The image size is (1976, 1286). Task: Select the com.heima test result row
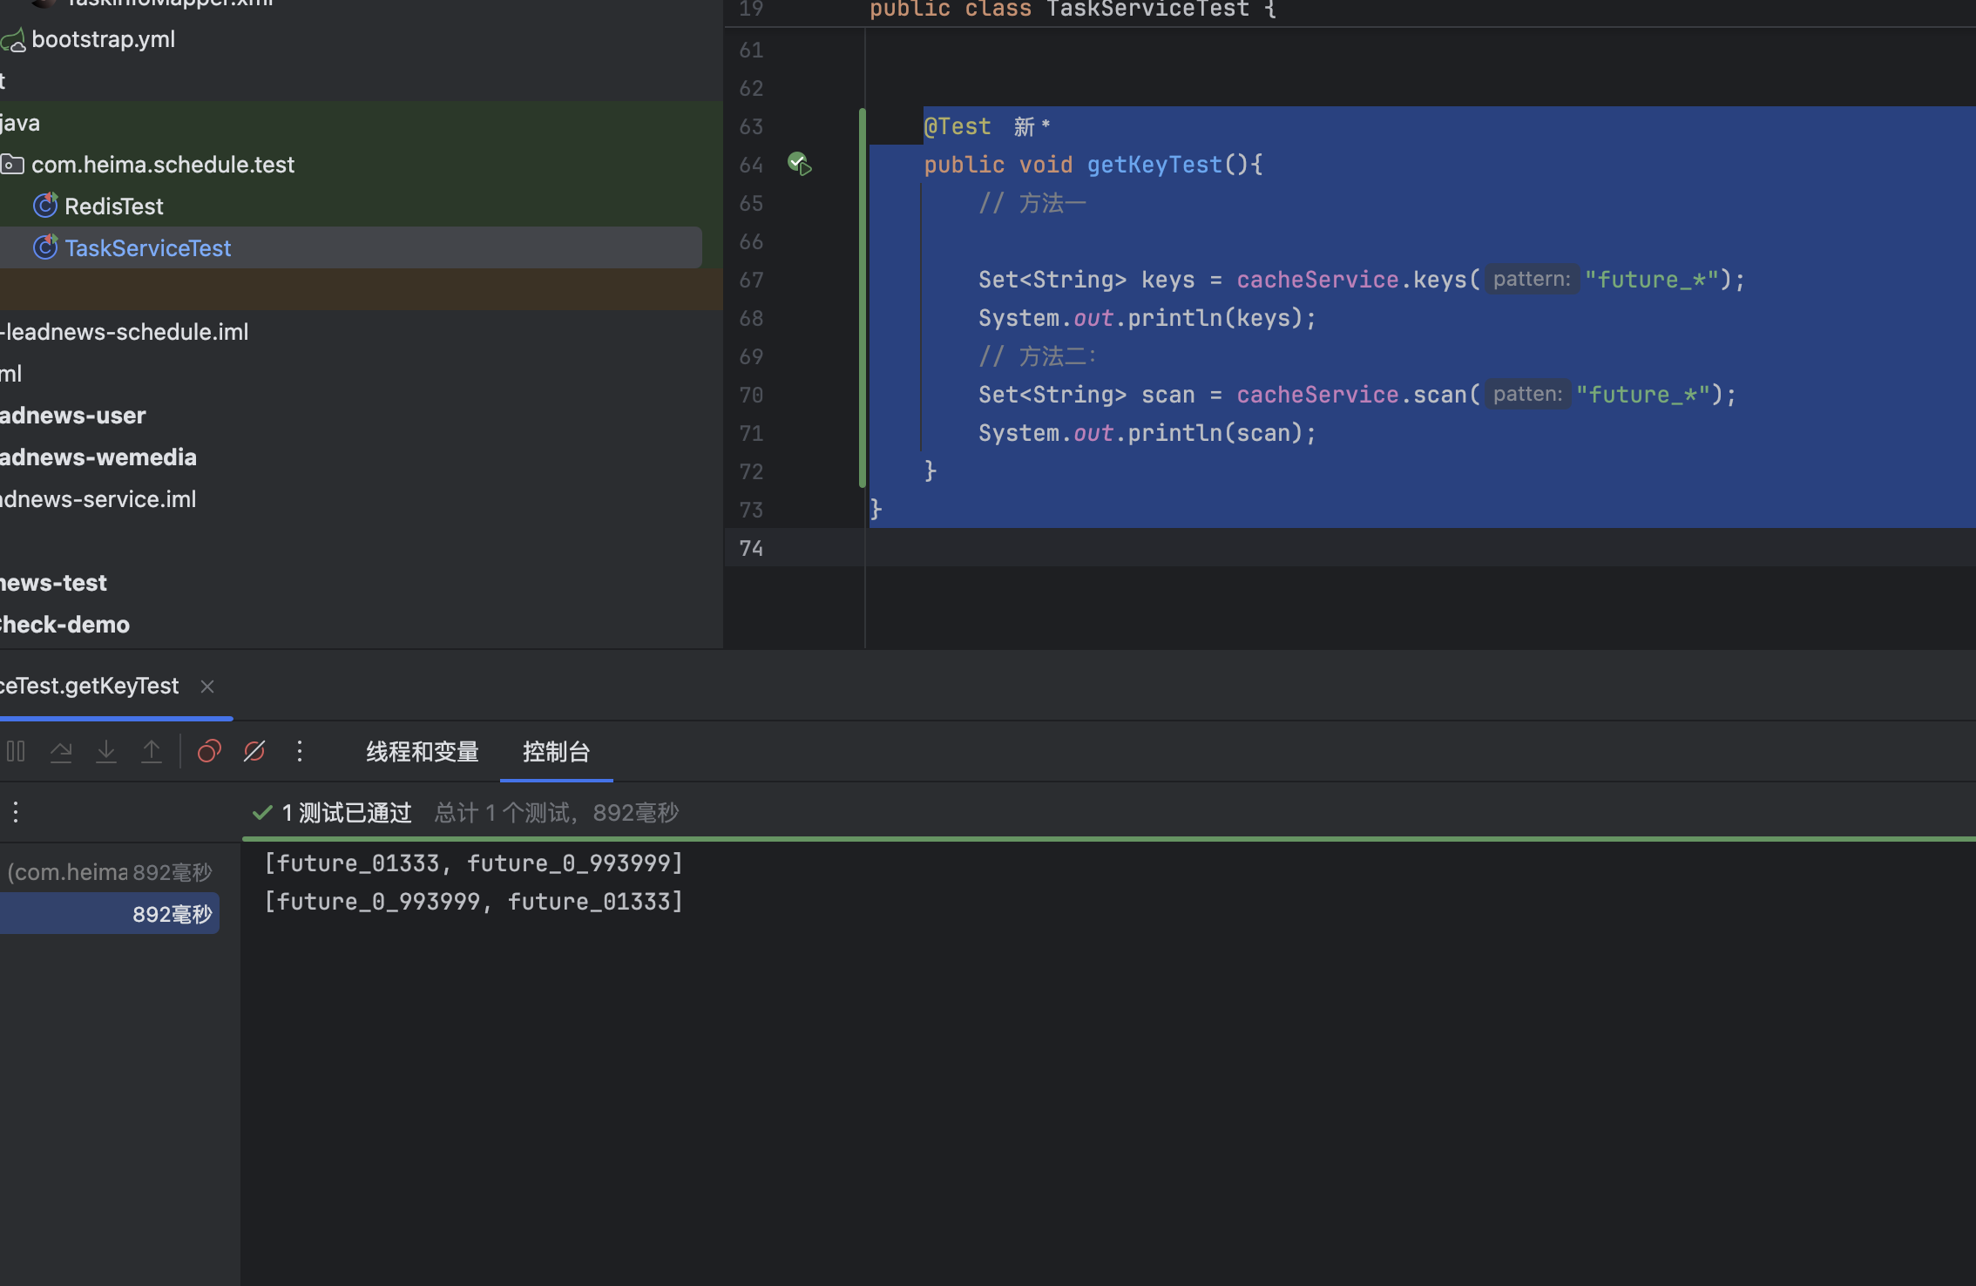tap(110, 872)
